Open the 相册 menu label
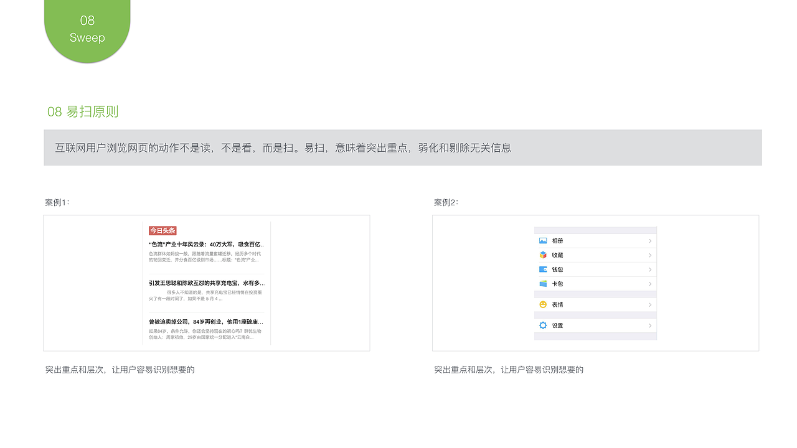Image resolution: width=797 pixels, height=448 pixels. coord(557,241)
